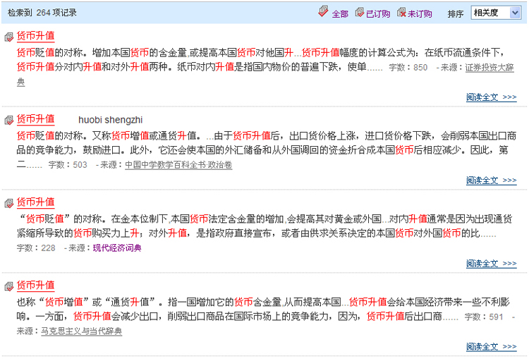529x359 pixels.
Task: Click the 已订购 filter icon
Action: (359, 13)
